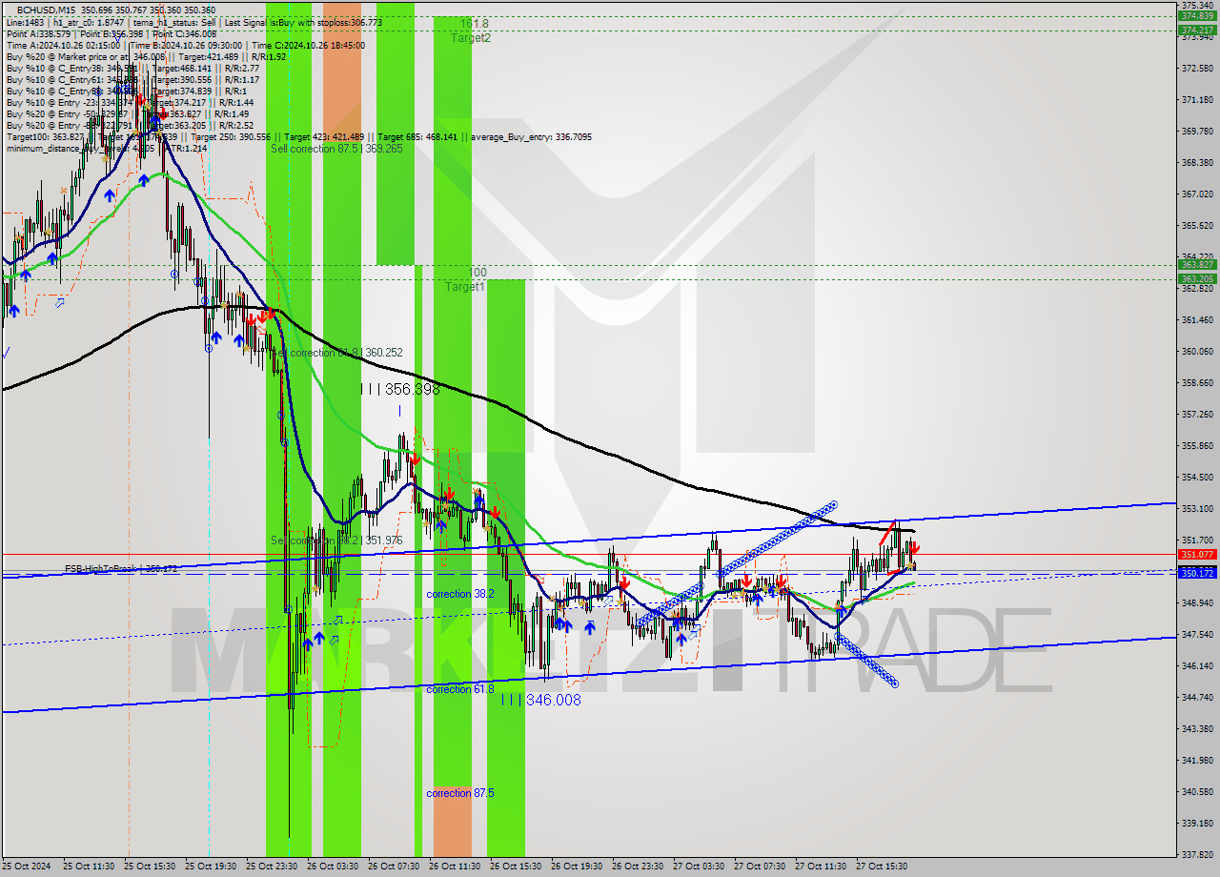The image size is (1220, 877).
Task: Click 'Sell correction 61.8 | 360.252' label
Action: (335, 353)
